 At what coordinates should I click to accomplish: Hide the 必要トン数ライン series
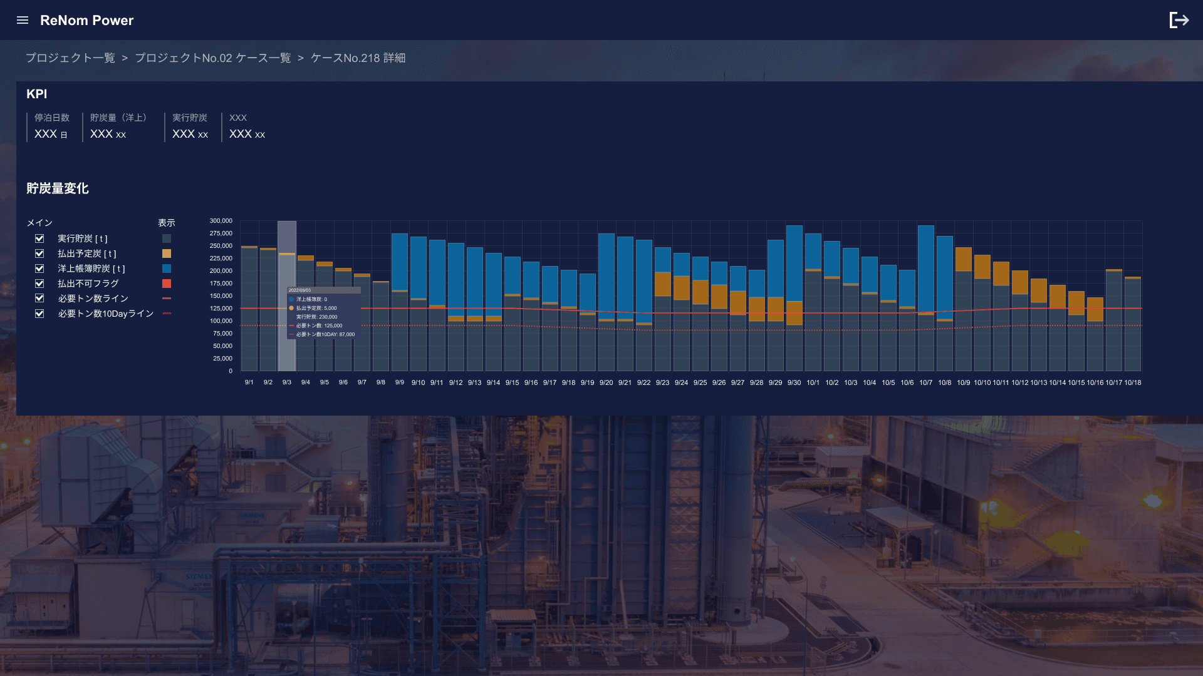pyautogui.click(x=39, y=299)
